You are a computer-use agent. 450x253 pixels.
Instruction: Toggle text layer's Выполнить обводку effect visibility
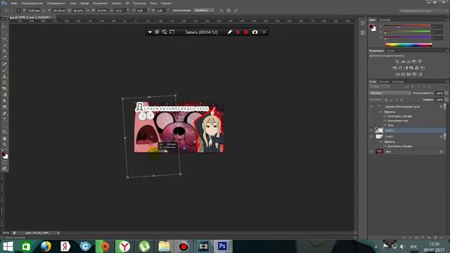(385, 116)
